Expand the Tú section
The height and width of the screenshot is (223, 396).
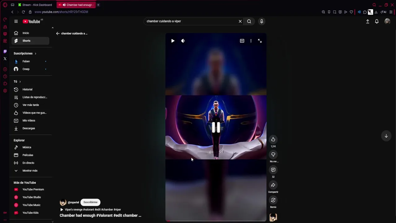(17, 81)
